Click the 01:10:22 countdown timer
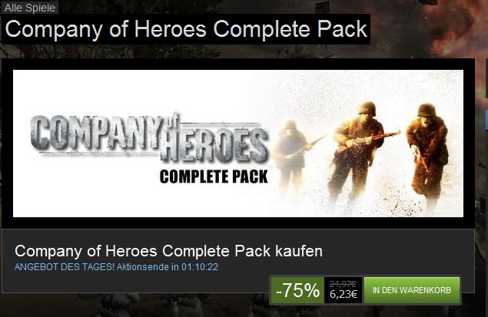 pyautogui.click(x=200, y=267)
